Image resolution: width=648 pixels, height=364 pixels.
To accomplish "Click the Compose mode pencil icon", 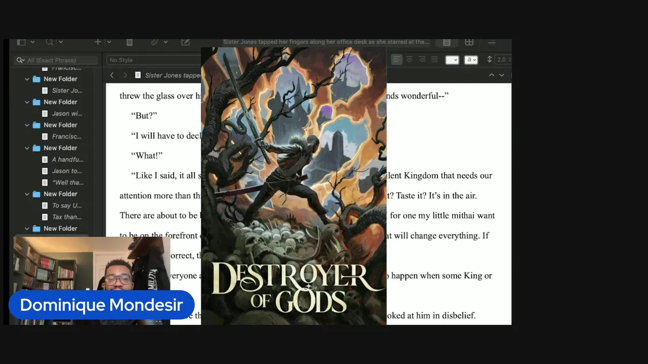I will [185, 42].
